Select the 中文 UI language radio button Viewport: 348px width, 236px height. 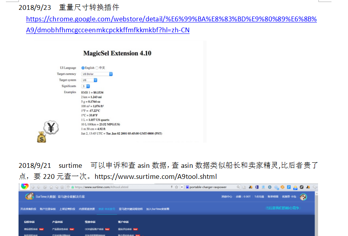pos(97,68)
